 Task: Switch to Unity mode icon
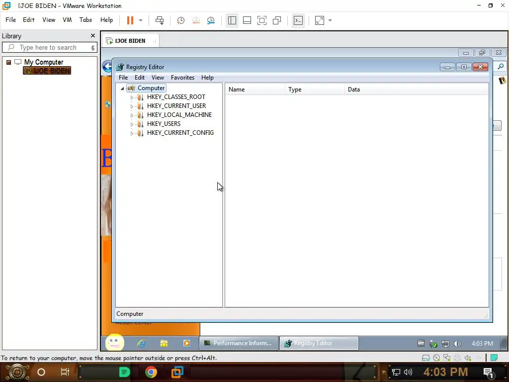[x=276, y=20]
